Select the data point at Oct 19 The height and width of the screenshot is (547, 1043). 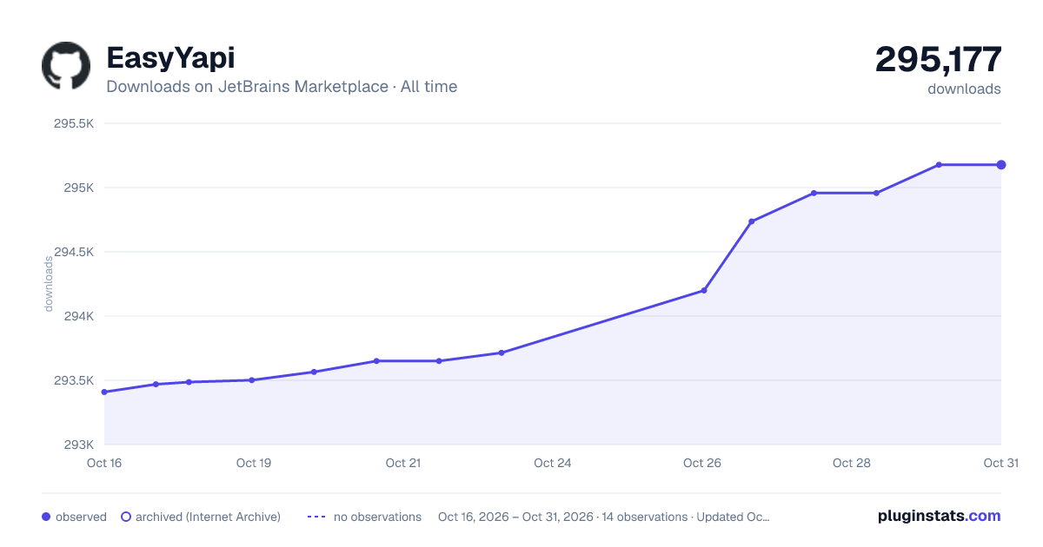tap(252, 380)
